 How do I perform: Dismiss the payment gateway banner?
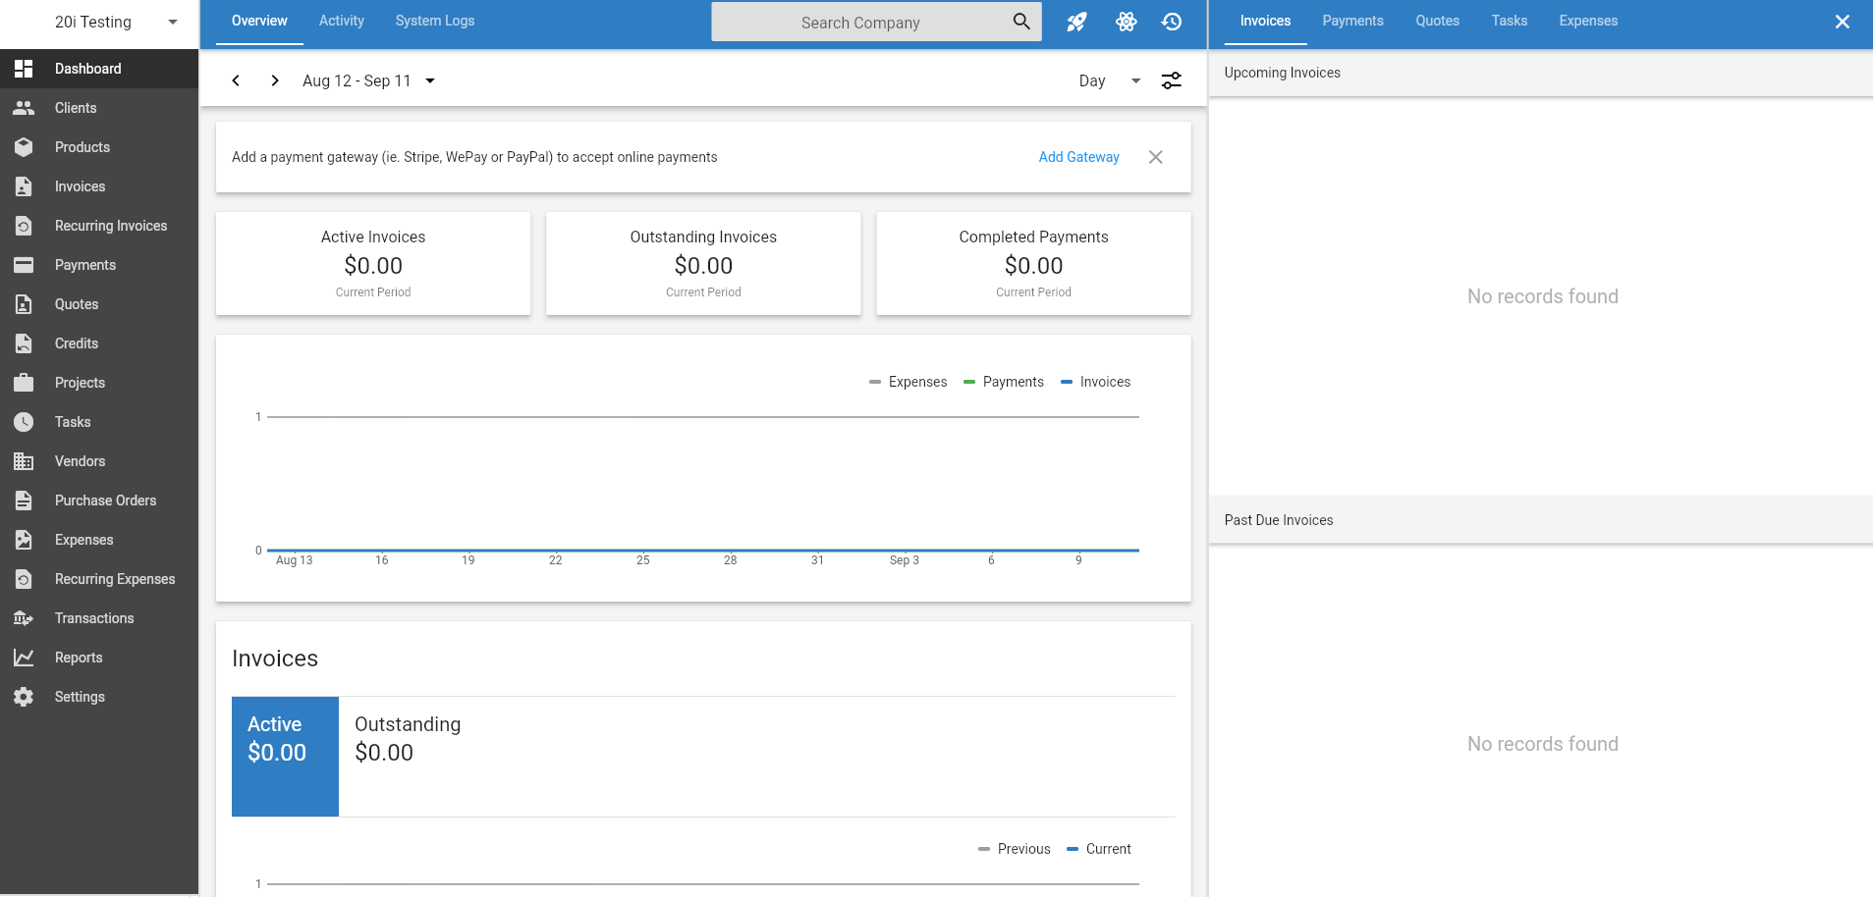1156,157
